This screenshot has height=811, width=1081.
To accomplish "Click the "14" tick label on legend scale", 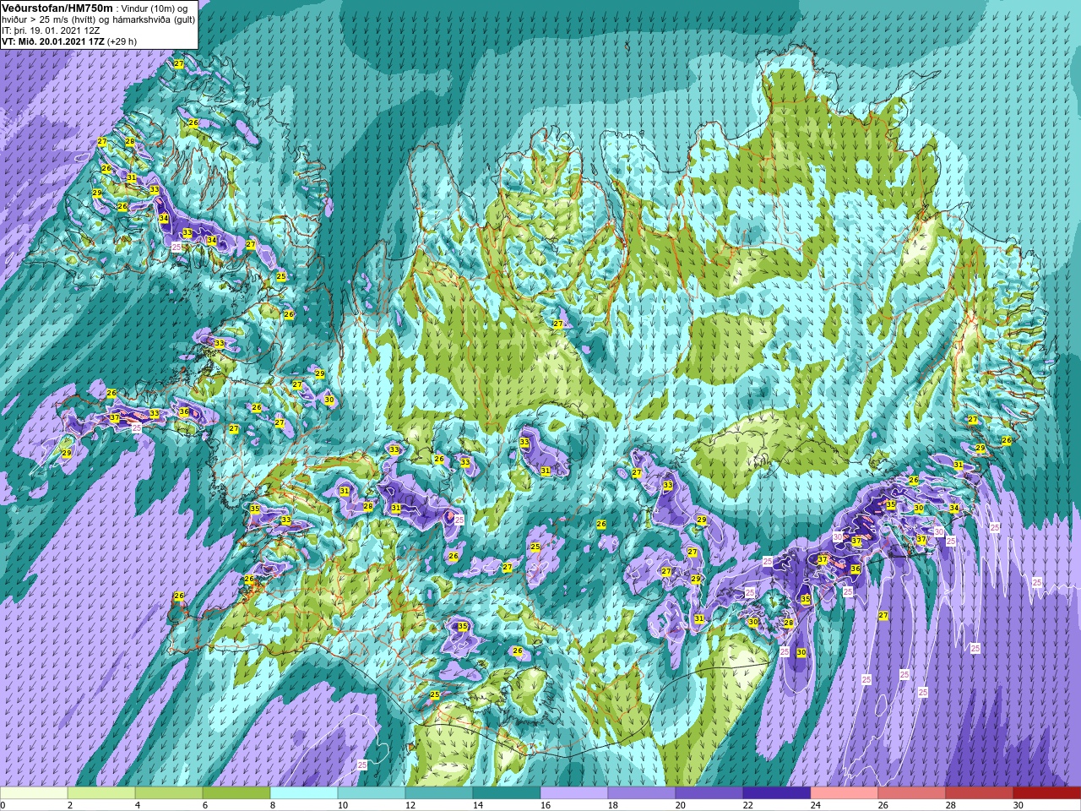I will click(x=478, y=806).
